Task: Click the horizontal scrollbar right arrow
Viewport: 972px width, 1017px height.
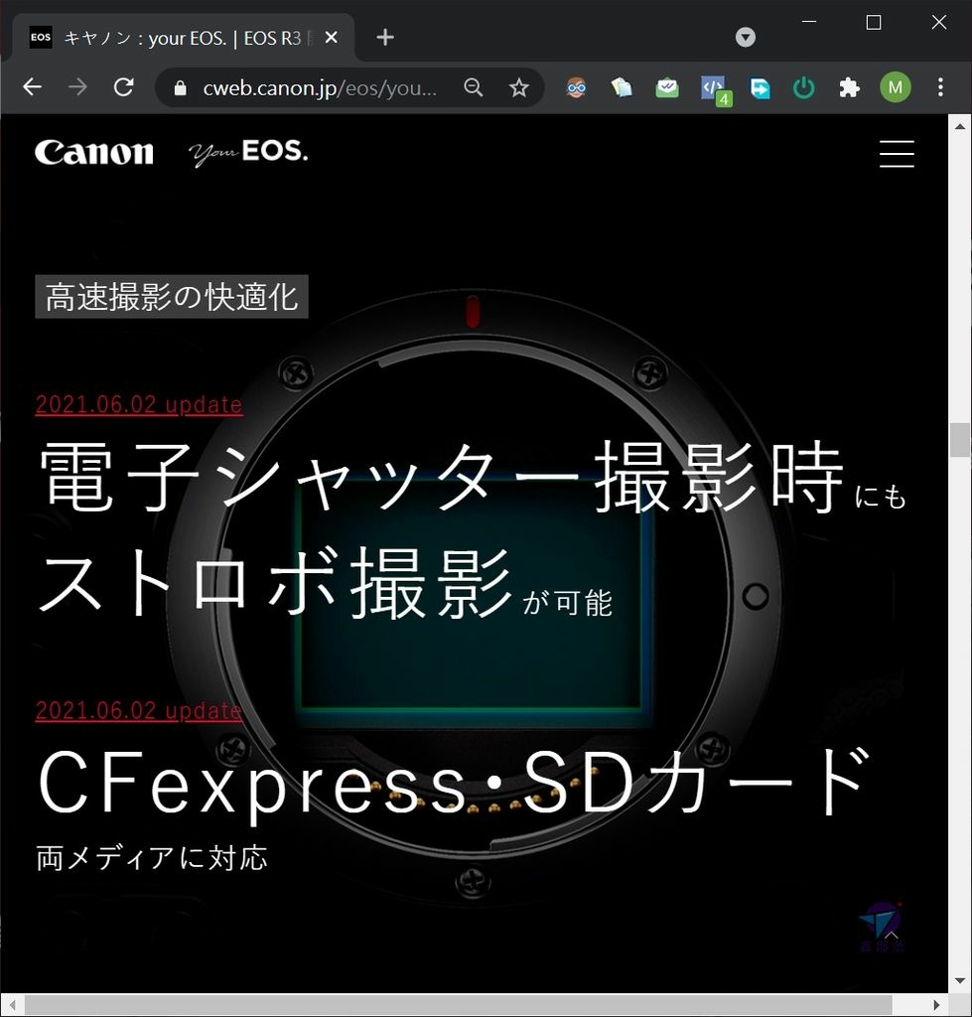Action: 936,1005
